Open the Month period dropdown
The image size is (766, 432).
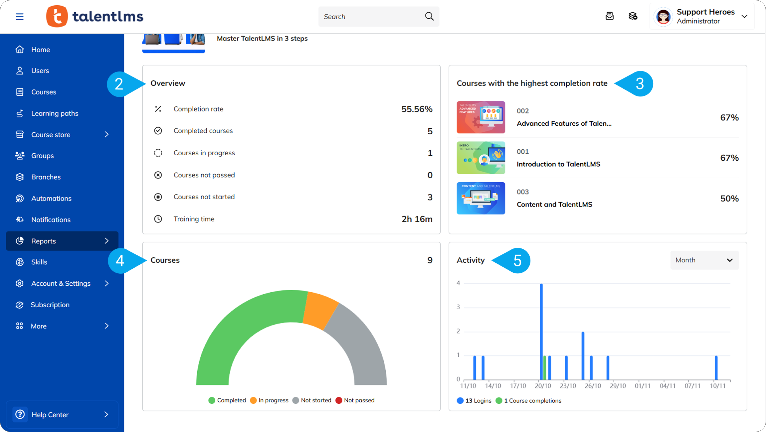coord(704,260)
